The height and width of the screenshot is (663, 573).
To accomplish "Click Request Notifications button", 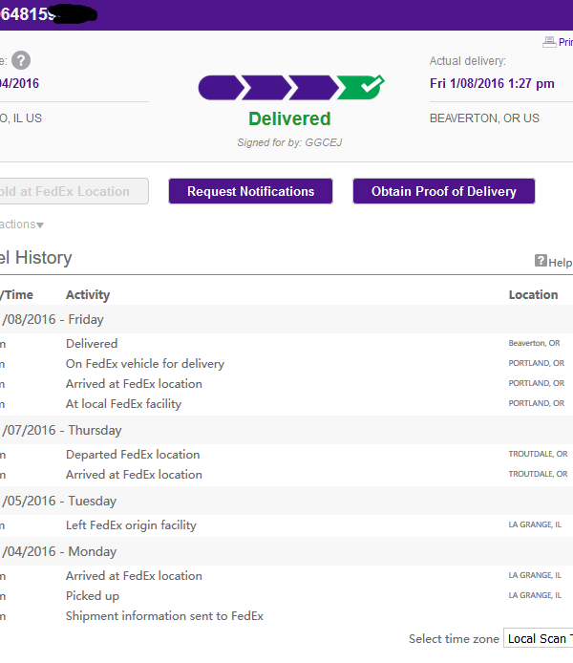I will pos(250,191).
